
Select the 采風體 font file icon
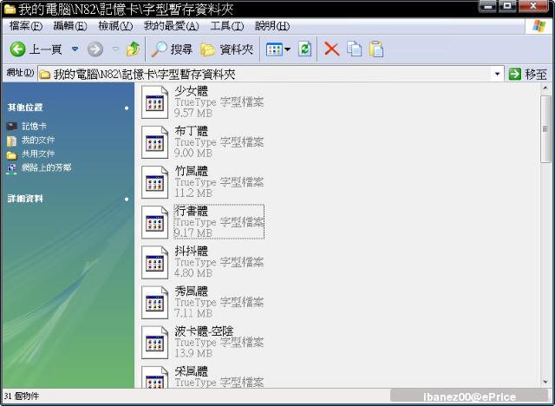tap(154, 377)
